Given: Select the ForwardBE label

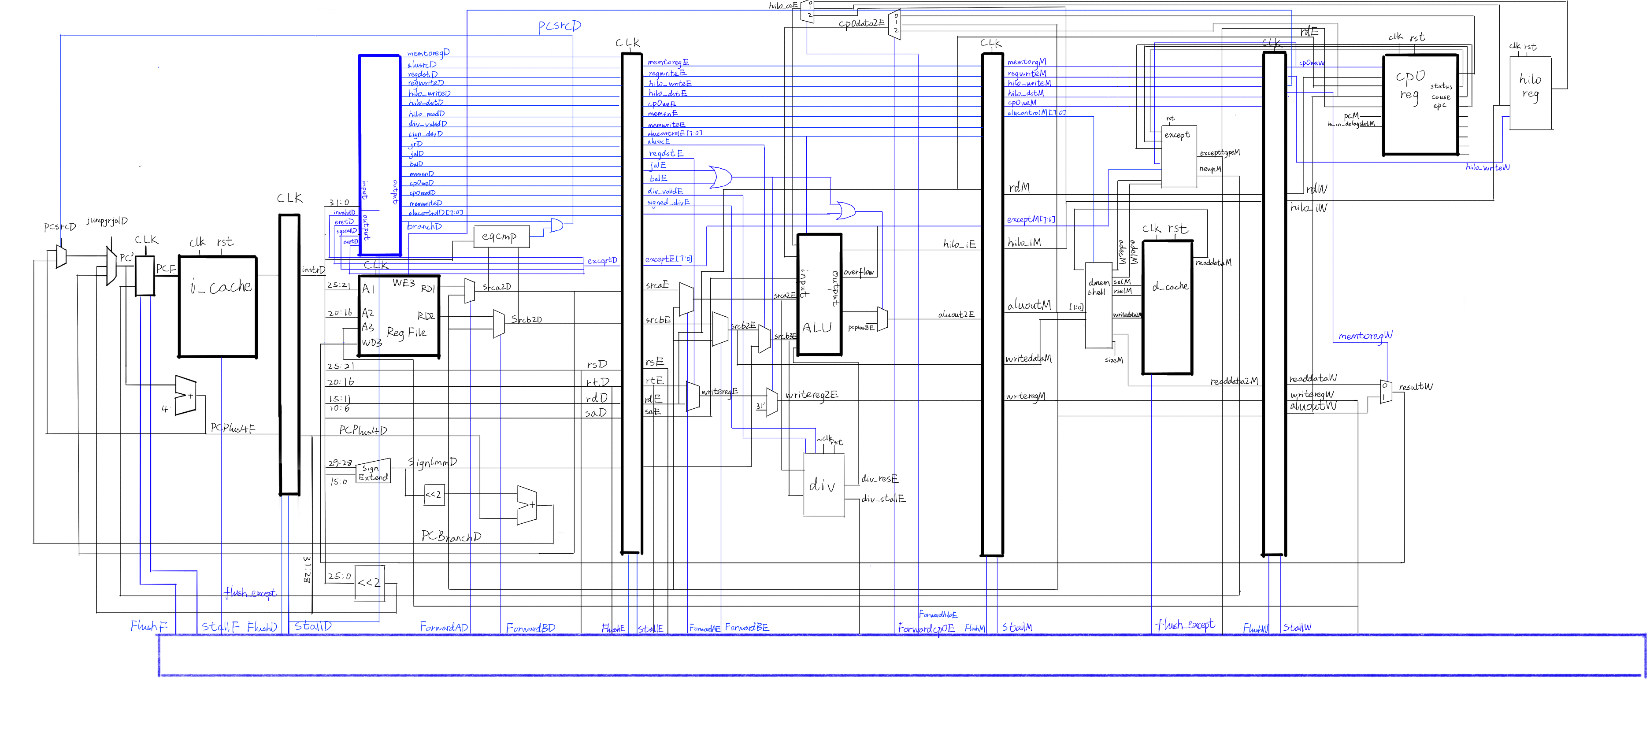Looking at the screenshot, I should (x=747, y=627).
